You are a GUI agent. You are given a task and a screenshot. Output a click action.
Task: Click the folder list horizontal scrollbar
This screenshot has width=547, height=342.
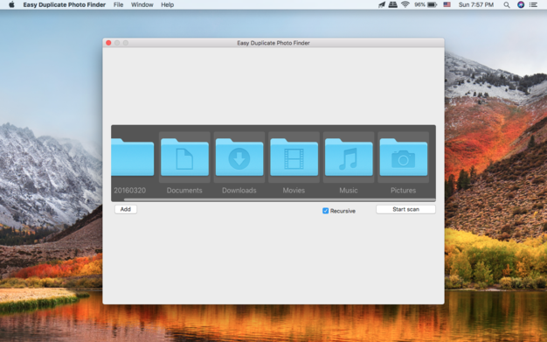[x=280, y=199]
